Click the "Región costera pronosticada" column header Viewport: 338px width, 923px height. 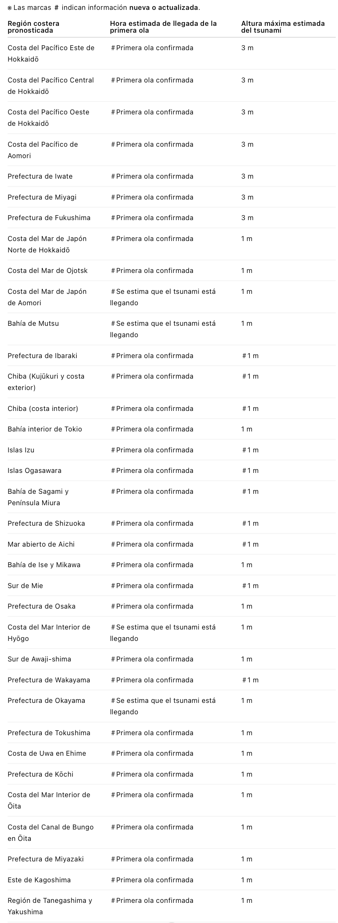[33, 27]
